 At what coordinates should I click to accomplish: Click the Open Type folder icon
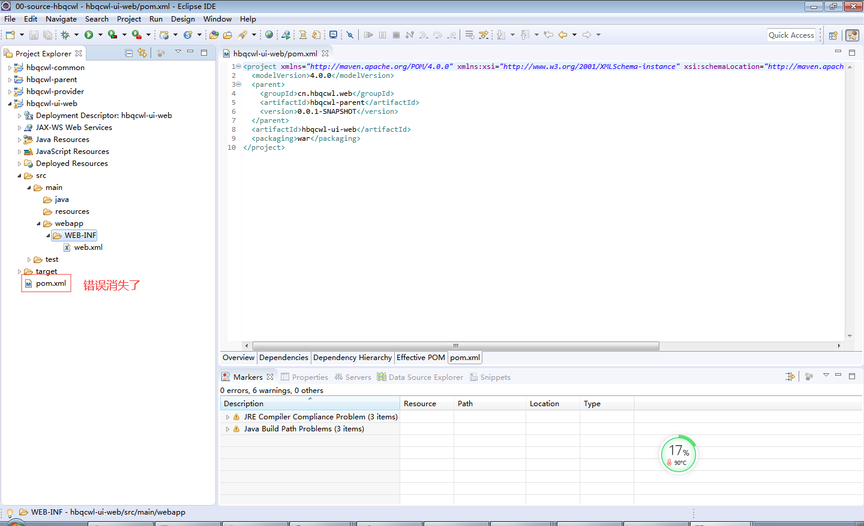click(x=214, y=35)
